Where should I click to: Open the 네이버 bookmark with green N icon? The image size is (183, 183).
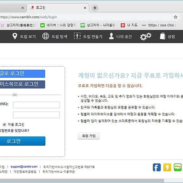point(58,25)
